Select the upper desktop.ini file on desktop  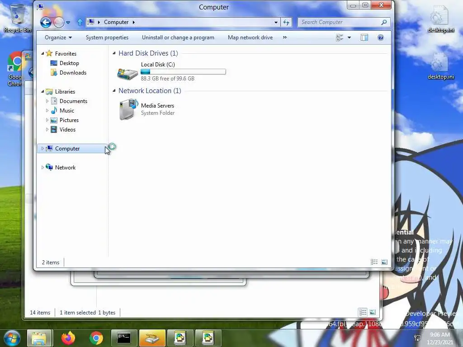pos(441,19)
